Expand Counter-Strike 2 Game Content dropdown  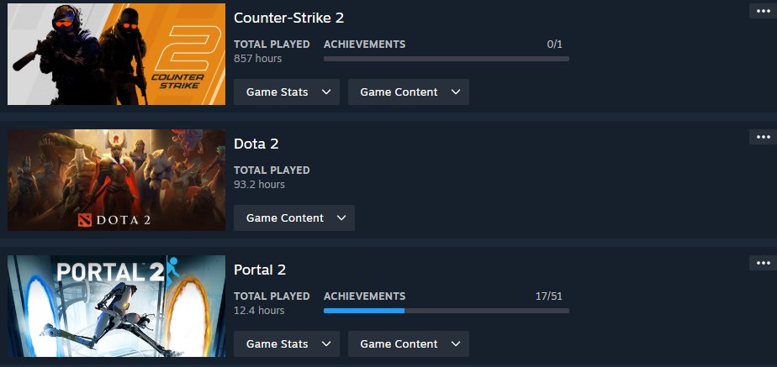pyautogui.click(x=409, y=92)
